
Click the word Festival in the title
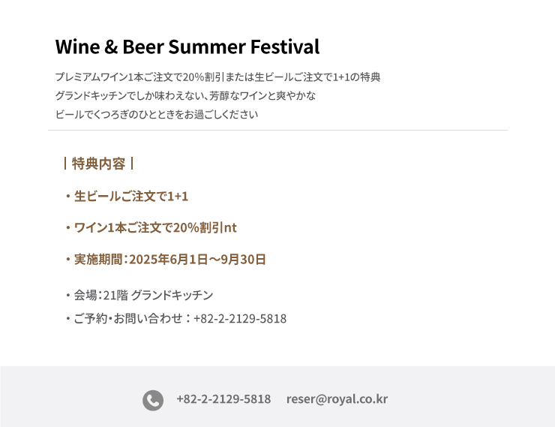coord(285,47)
